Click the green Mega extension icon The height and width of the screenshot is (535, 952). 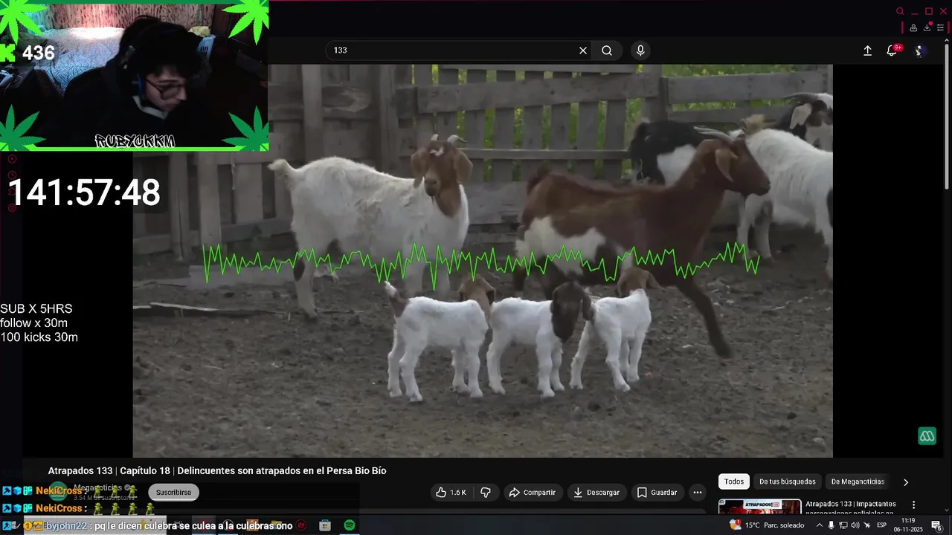click(x=927, y=436)
